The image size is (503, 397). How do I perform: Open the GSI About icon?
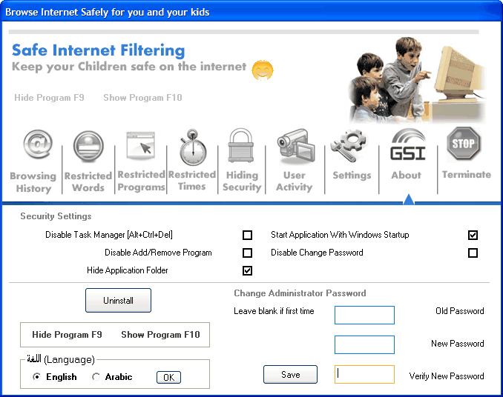click(408, 144)
